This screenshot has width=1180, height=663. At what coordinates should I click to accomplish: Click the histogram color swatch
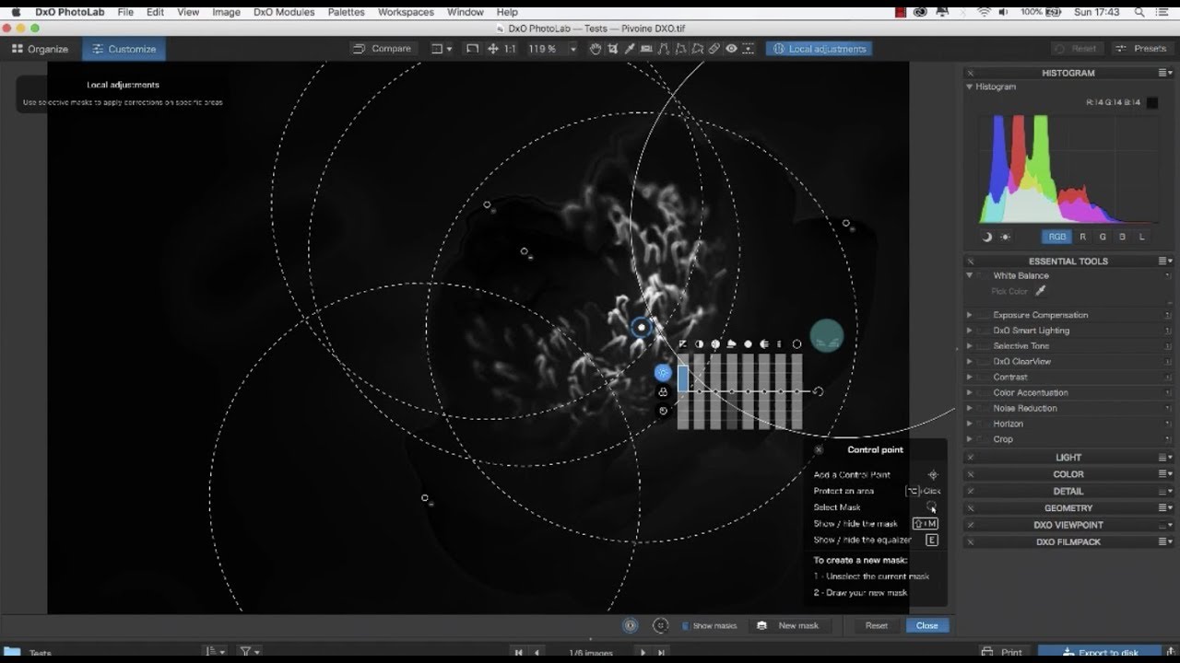tap(1152, 103)
